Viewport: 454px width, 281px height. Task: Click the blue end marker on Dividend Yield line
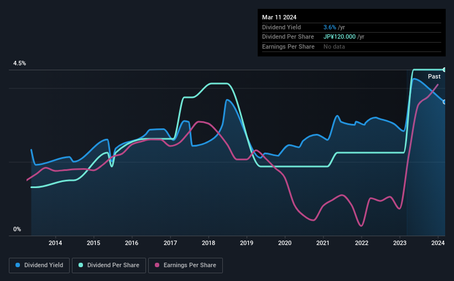point(445,102)
